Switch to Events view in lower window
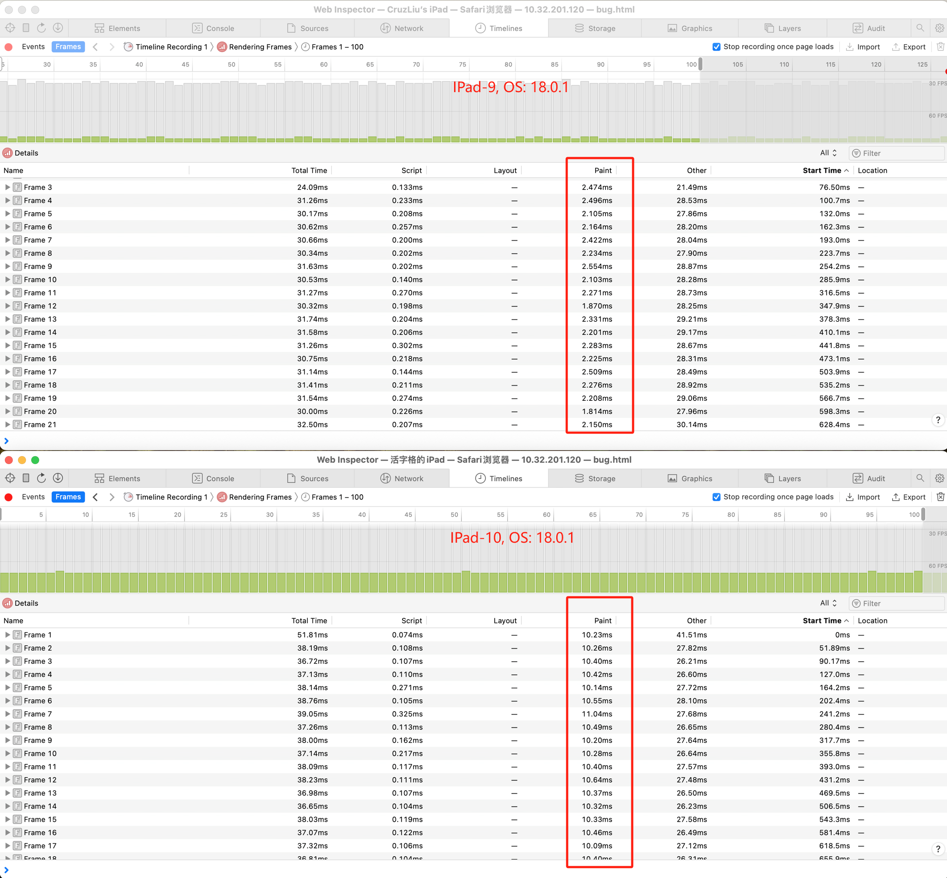 pos(33,497)
